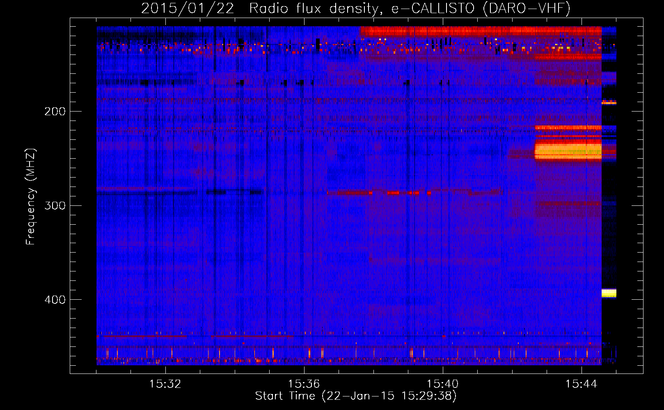Click the red band at top of spectrogram
Screen dimensions: 664x410
[481, 32]
